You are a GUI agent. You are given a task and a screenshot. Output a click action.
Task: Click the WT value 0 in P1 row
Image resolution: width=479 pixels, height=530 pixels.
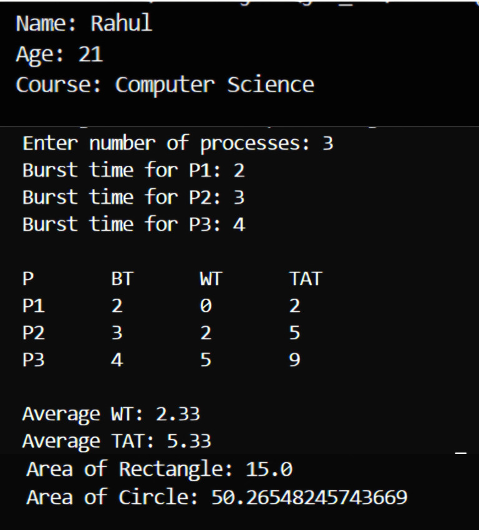click(206, 306)
